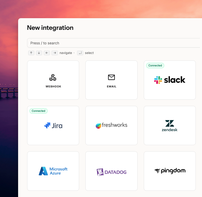Image resolution: width=202 pixels, height=197 pixels.
Task: Click the down arrow navigation key
Action: pyautogui.click(x=39, y=53)
